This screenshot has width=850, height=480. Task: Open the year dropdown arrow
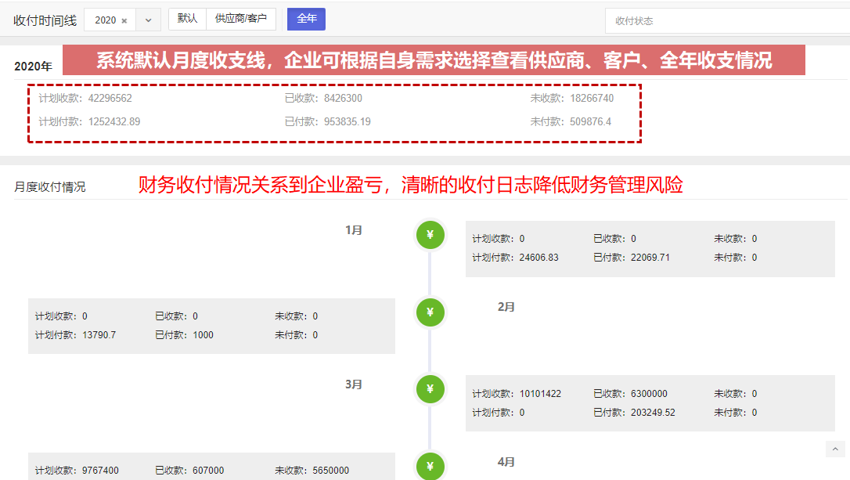148,20
